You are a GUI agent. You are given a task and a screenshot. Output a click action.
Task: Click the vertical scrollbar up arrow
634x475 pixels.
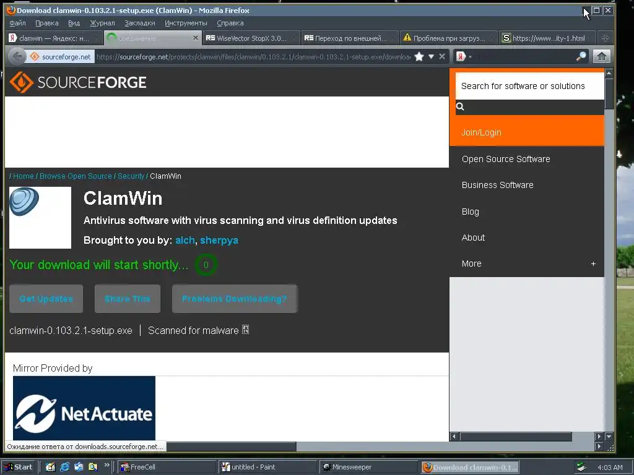coord(609,73)
